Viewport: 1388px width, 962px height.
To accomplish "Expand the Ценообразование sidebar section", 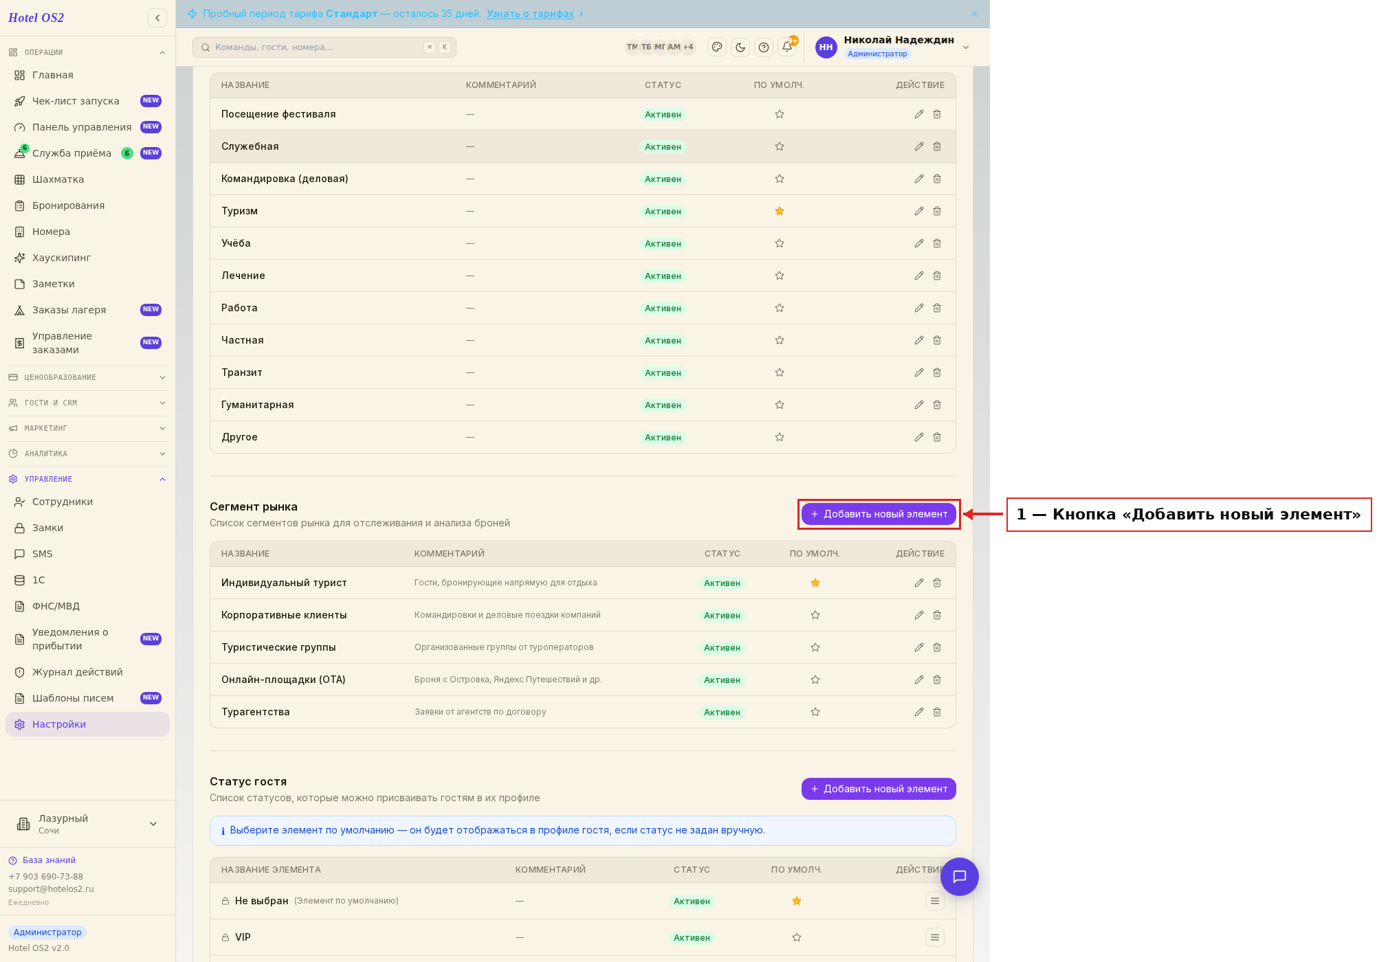I will tap(87, 377).
